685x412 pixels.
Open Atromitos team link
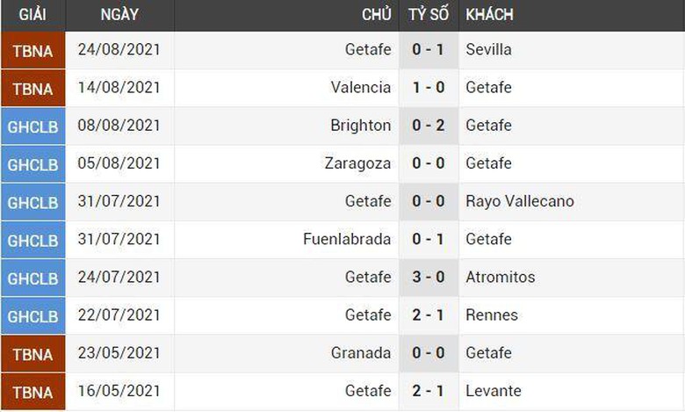[501, 277]
